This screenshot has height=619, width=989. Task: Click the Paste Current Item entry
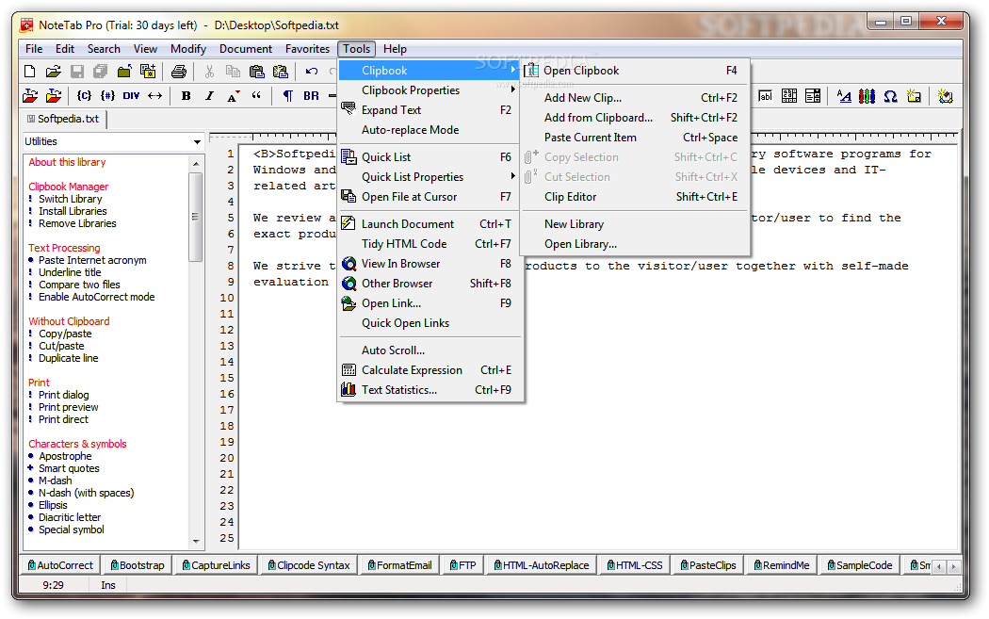pos(635,138)
